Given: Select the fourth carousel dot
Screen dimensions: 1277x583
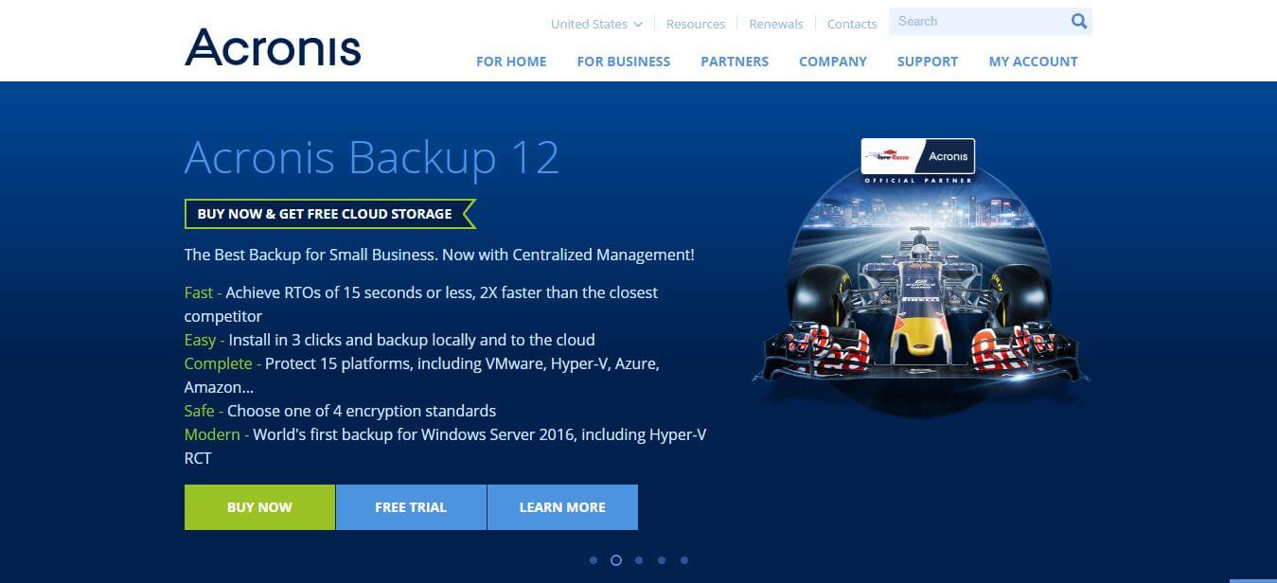Looking at the screenshot, I should [x=662, y=560].
